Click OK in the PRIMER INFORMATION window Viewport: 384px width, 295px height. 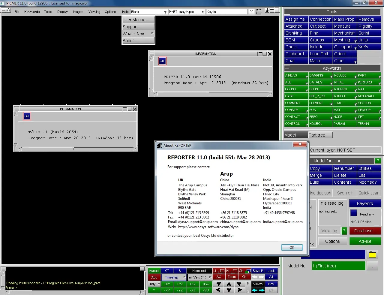pyautogui.click(x=162, y=61)
